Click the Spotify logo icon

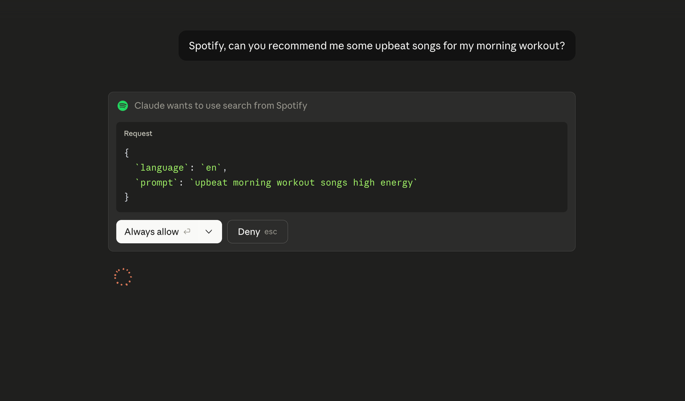tap(123, 105)
